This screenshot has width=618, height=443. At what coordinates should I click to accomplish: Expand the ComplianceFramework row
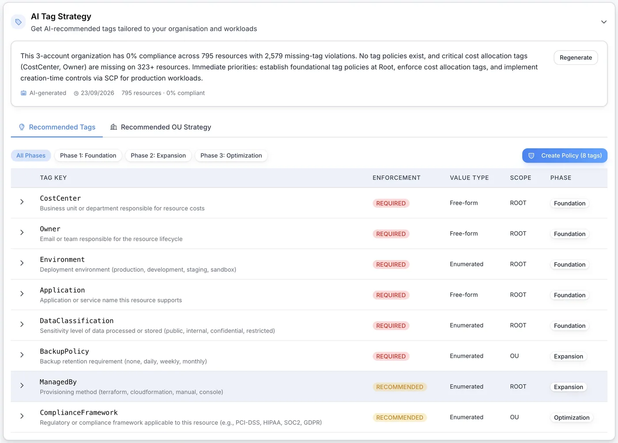point(22,416)
